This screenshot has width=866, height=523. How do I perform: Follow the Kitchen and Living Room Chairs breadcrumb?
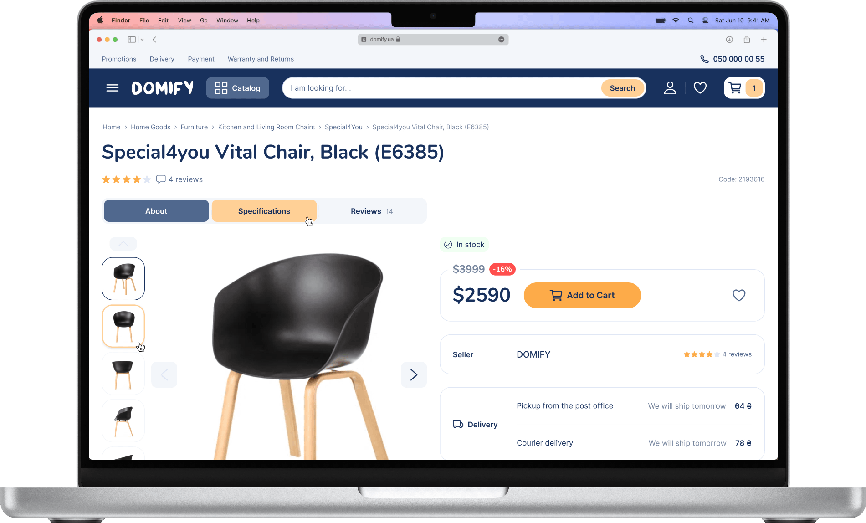click(x=266, y=127)
